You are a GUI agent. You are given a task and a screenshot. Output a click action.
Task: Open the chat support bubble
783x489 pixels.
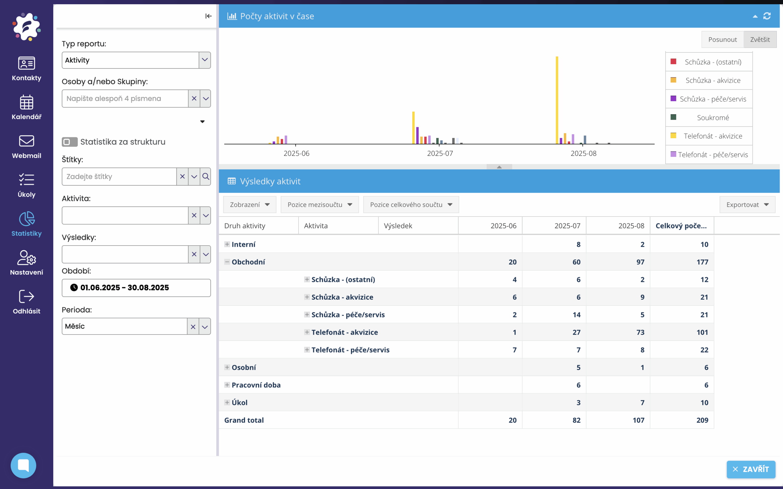[x=23, y=465]
